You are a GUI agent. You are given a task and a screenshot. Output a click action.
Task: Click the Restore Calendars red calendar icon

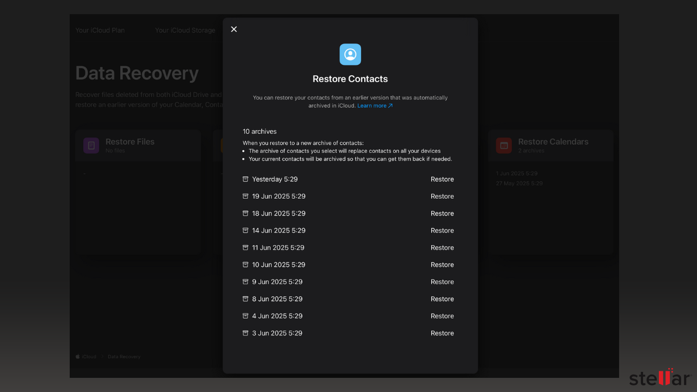(504, 145)
